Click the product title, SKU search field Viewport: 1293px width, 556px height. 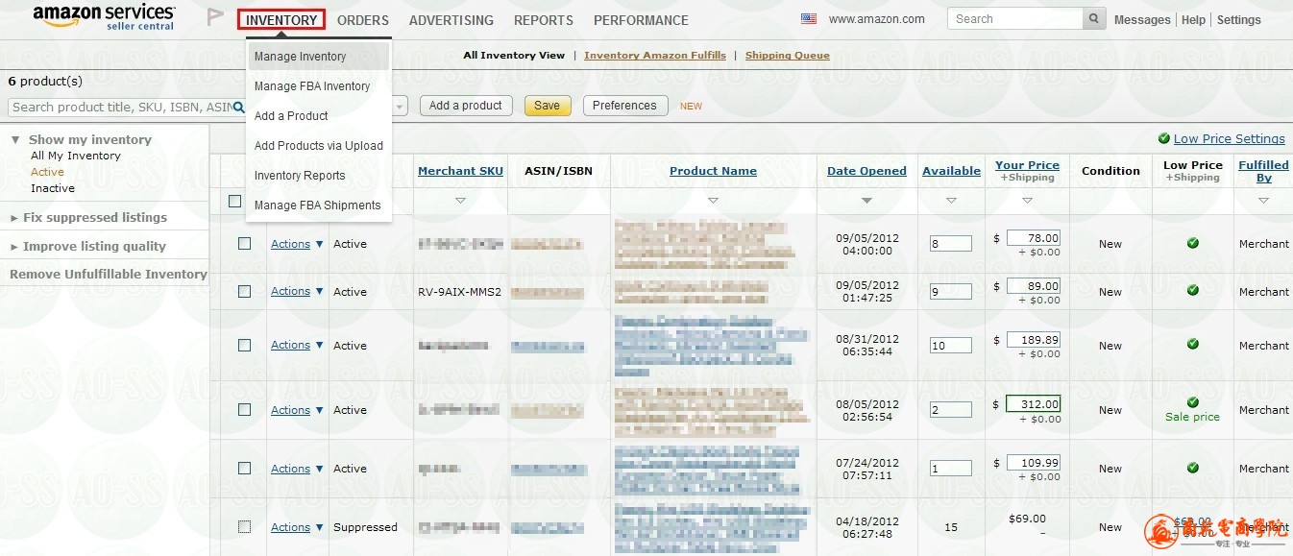click(122, 107)
